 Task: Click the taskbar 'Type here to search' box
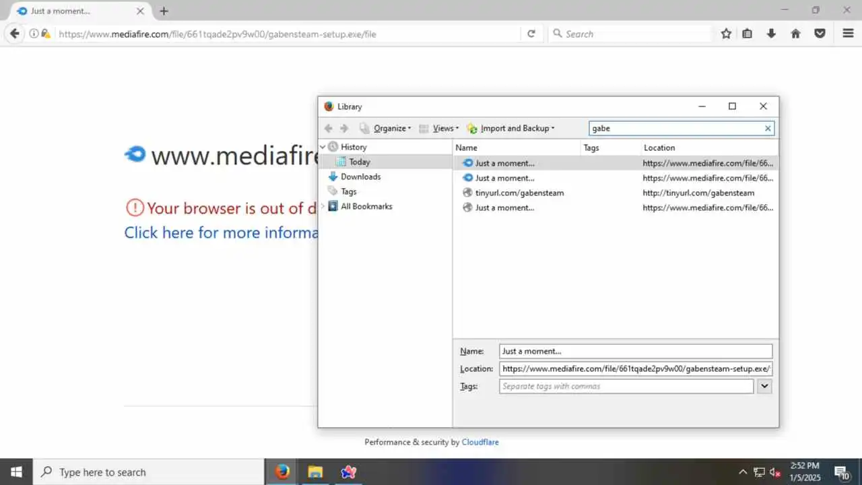148,472
